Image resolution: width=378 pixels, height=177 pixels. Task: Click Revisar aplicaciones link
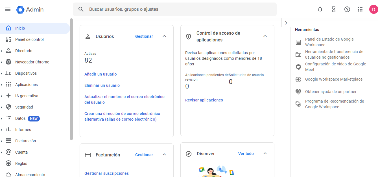click(204, 100)
